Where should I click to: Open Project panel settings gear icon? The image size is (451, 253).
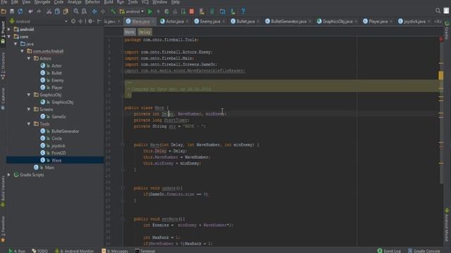(x=90, y=21)
